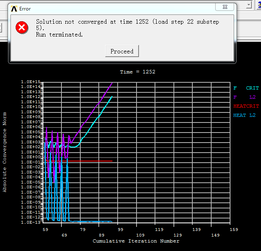Click the "1.0E-13" y-axis value
The height and width of the screenshot is (251, 261).
[x=31, y=222]
